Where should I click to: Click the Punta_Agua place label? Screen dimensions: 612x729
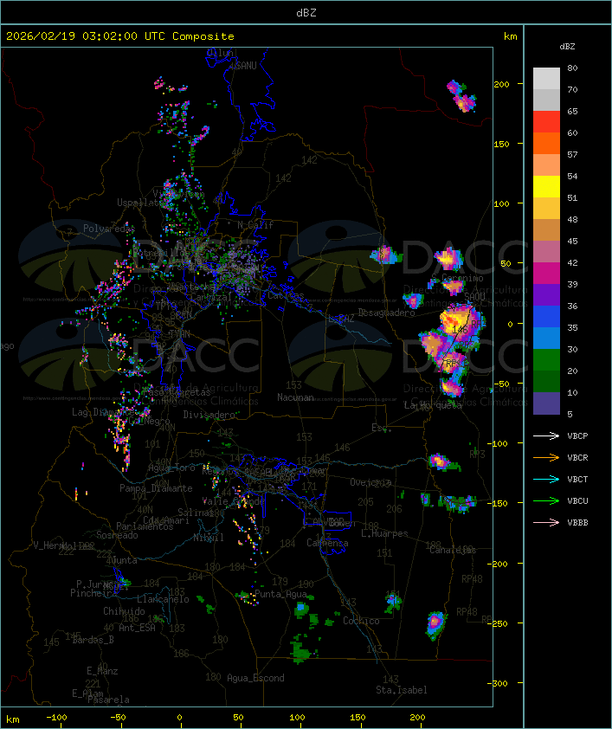[x=280, y=594]
